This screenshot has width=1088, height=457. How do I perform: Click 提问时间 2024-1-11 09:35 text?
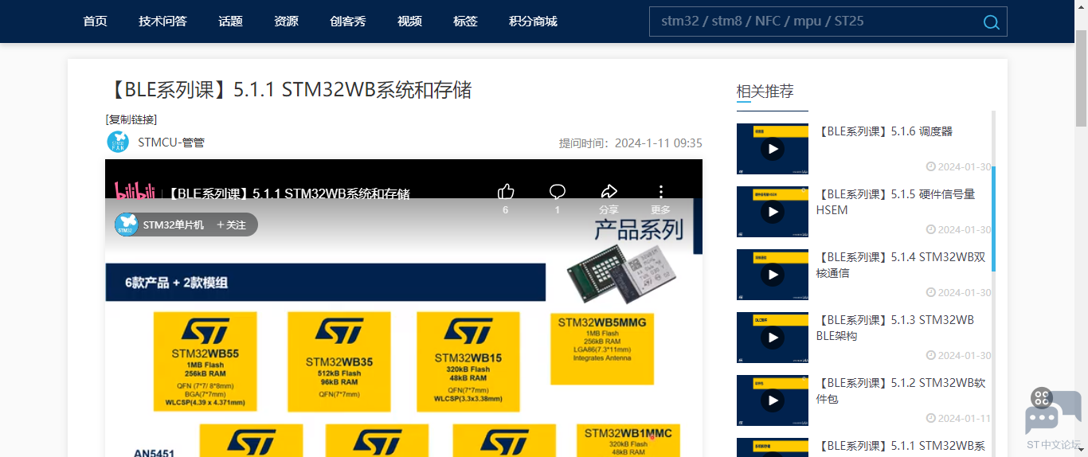click(630, 143)
